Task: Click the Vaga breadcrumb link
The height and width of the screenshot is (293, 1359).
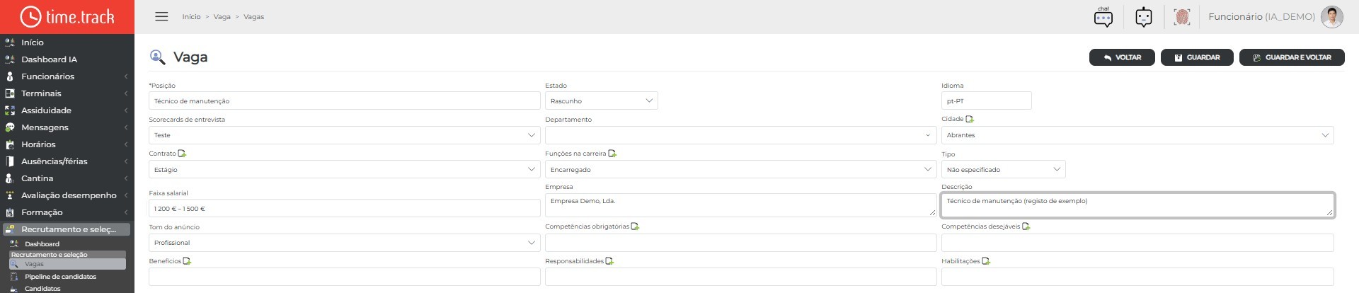Action: click(x=222, y=17)
